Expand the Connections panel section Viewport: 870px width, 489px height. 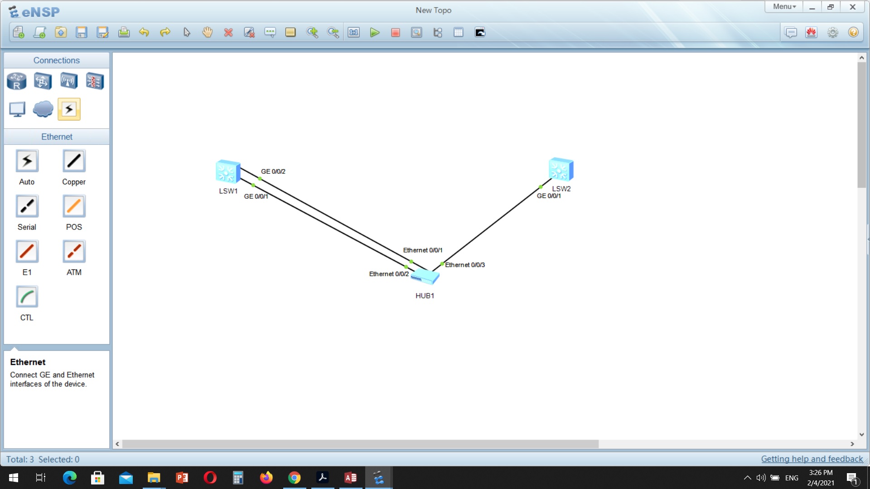[x=56, y=60]
